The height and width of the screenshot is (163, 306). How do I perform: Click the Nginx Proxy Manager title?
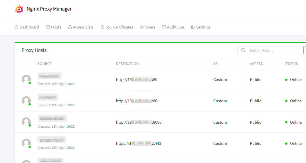click(x=49, y=9)
